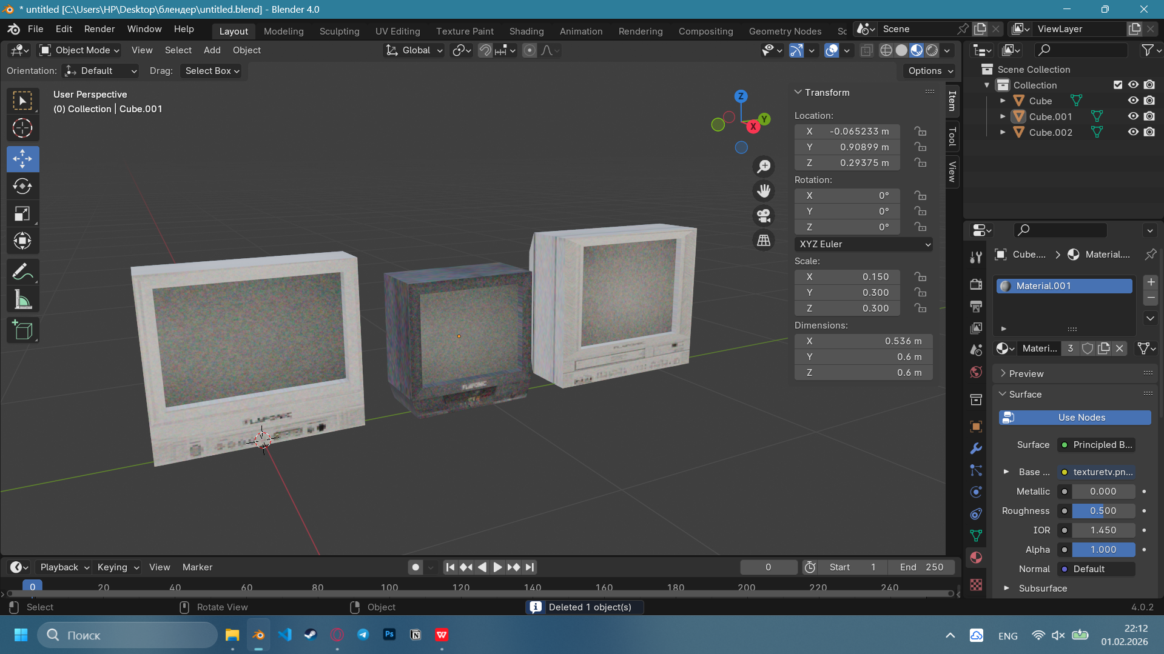Play the animation forward
Image resolution: width=1164 pixels, height=654 pixels.
click(497, 567)
